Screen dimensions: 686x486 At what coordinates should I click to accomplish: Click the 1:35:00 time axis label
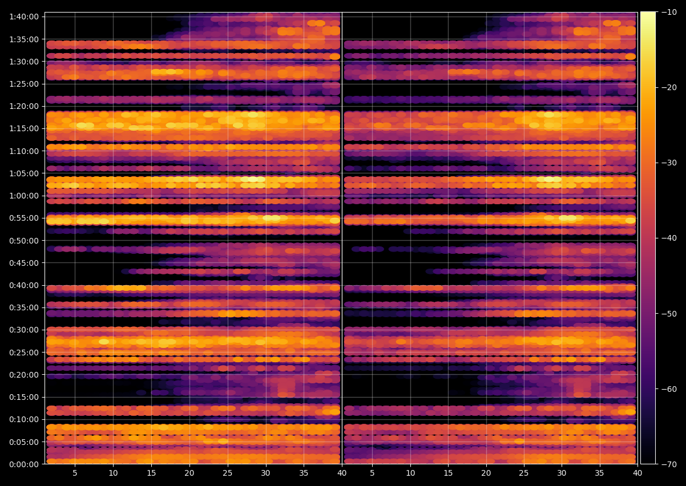24,39
